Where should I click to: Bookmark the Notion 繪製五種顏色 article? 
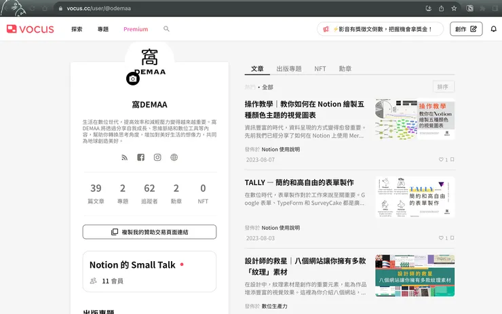(452, 159)
